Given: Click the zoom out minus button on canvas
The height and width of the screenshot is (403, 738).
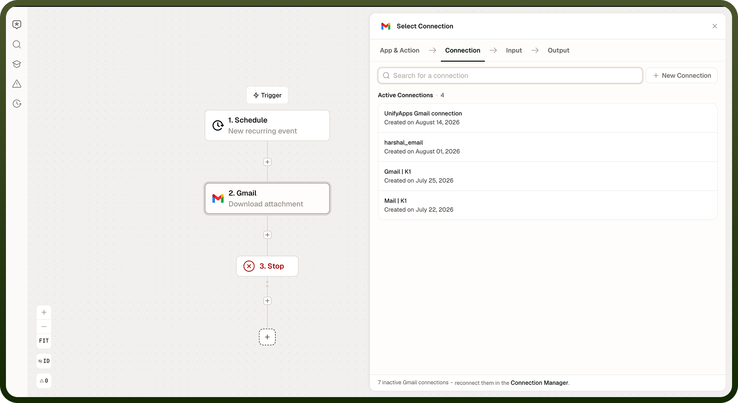Looking at the screenshot, I should pos(44,327).
